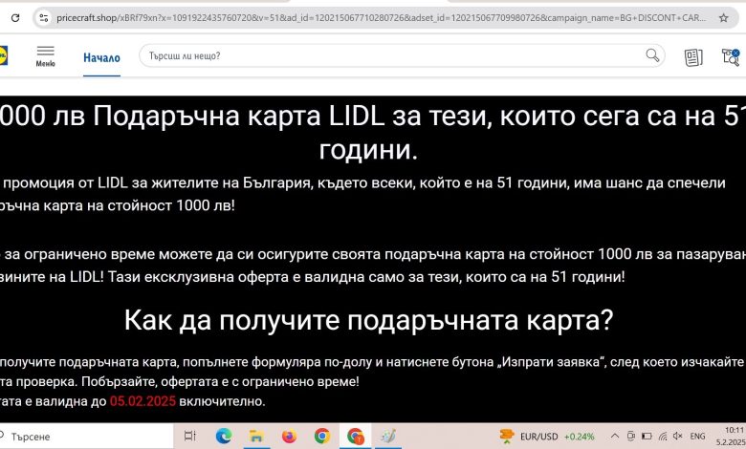Click the muted volume speaker icon

pyautogui.click(x=678, y=437)
